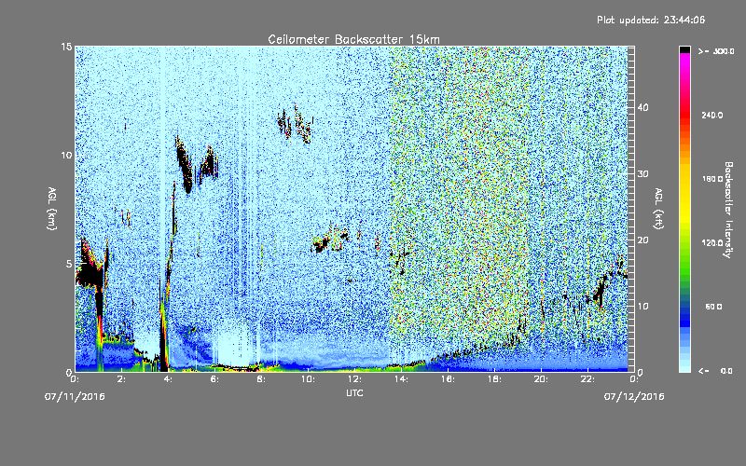Click the Backscatter Intensity colorbar label
This screenshot has width=746, height=466.
tap(728, 210)
